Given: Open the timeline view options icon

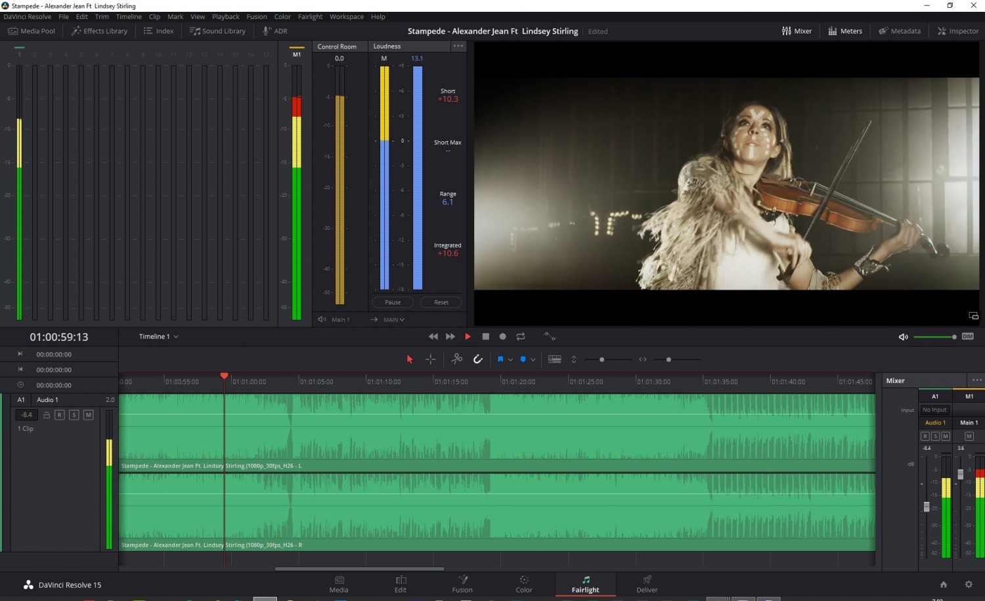Looking at the screenshot, I should (x=555, y=359).
